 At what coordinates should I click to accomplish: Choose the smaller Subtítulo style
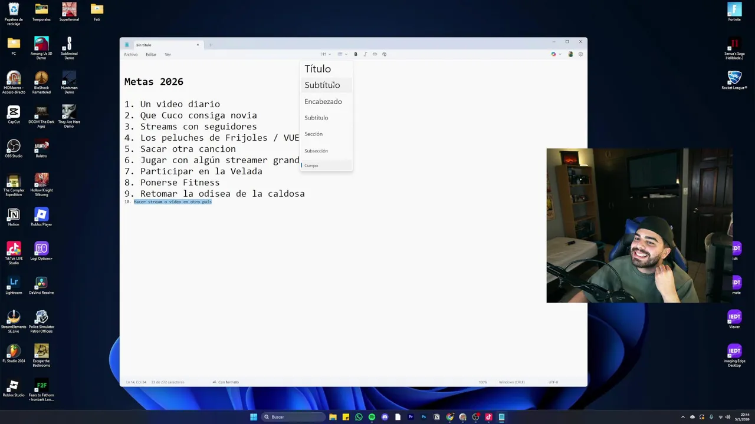pyautogui.click(x=326, y=118)
